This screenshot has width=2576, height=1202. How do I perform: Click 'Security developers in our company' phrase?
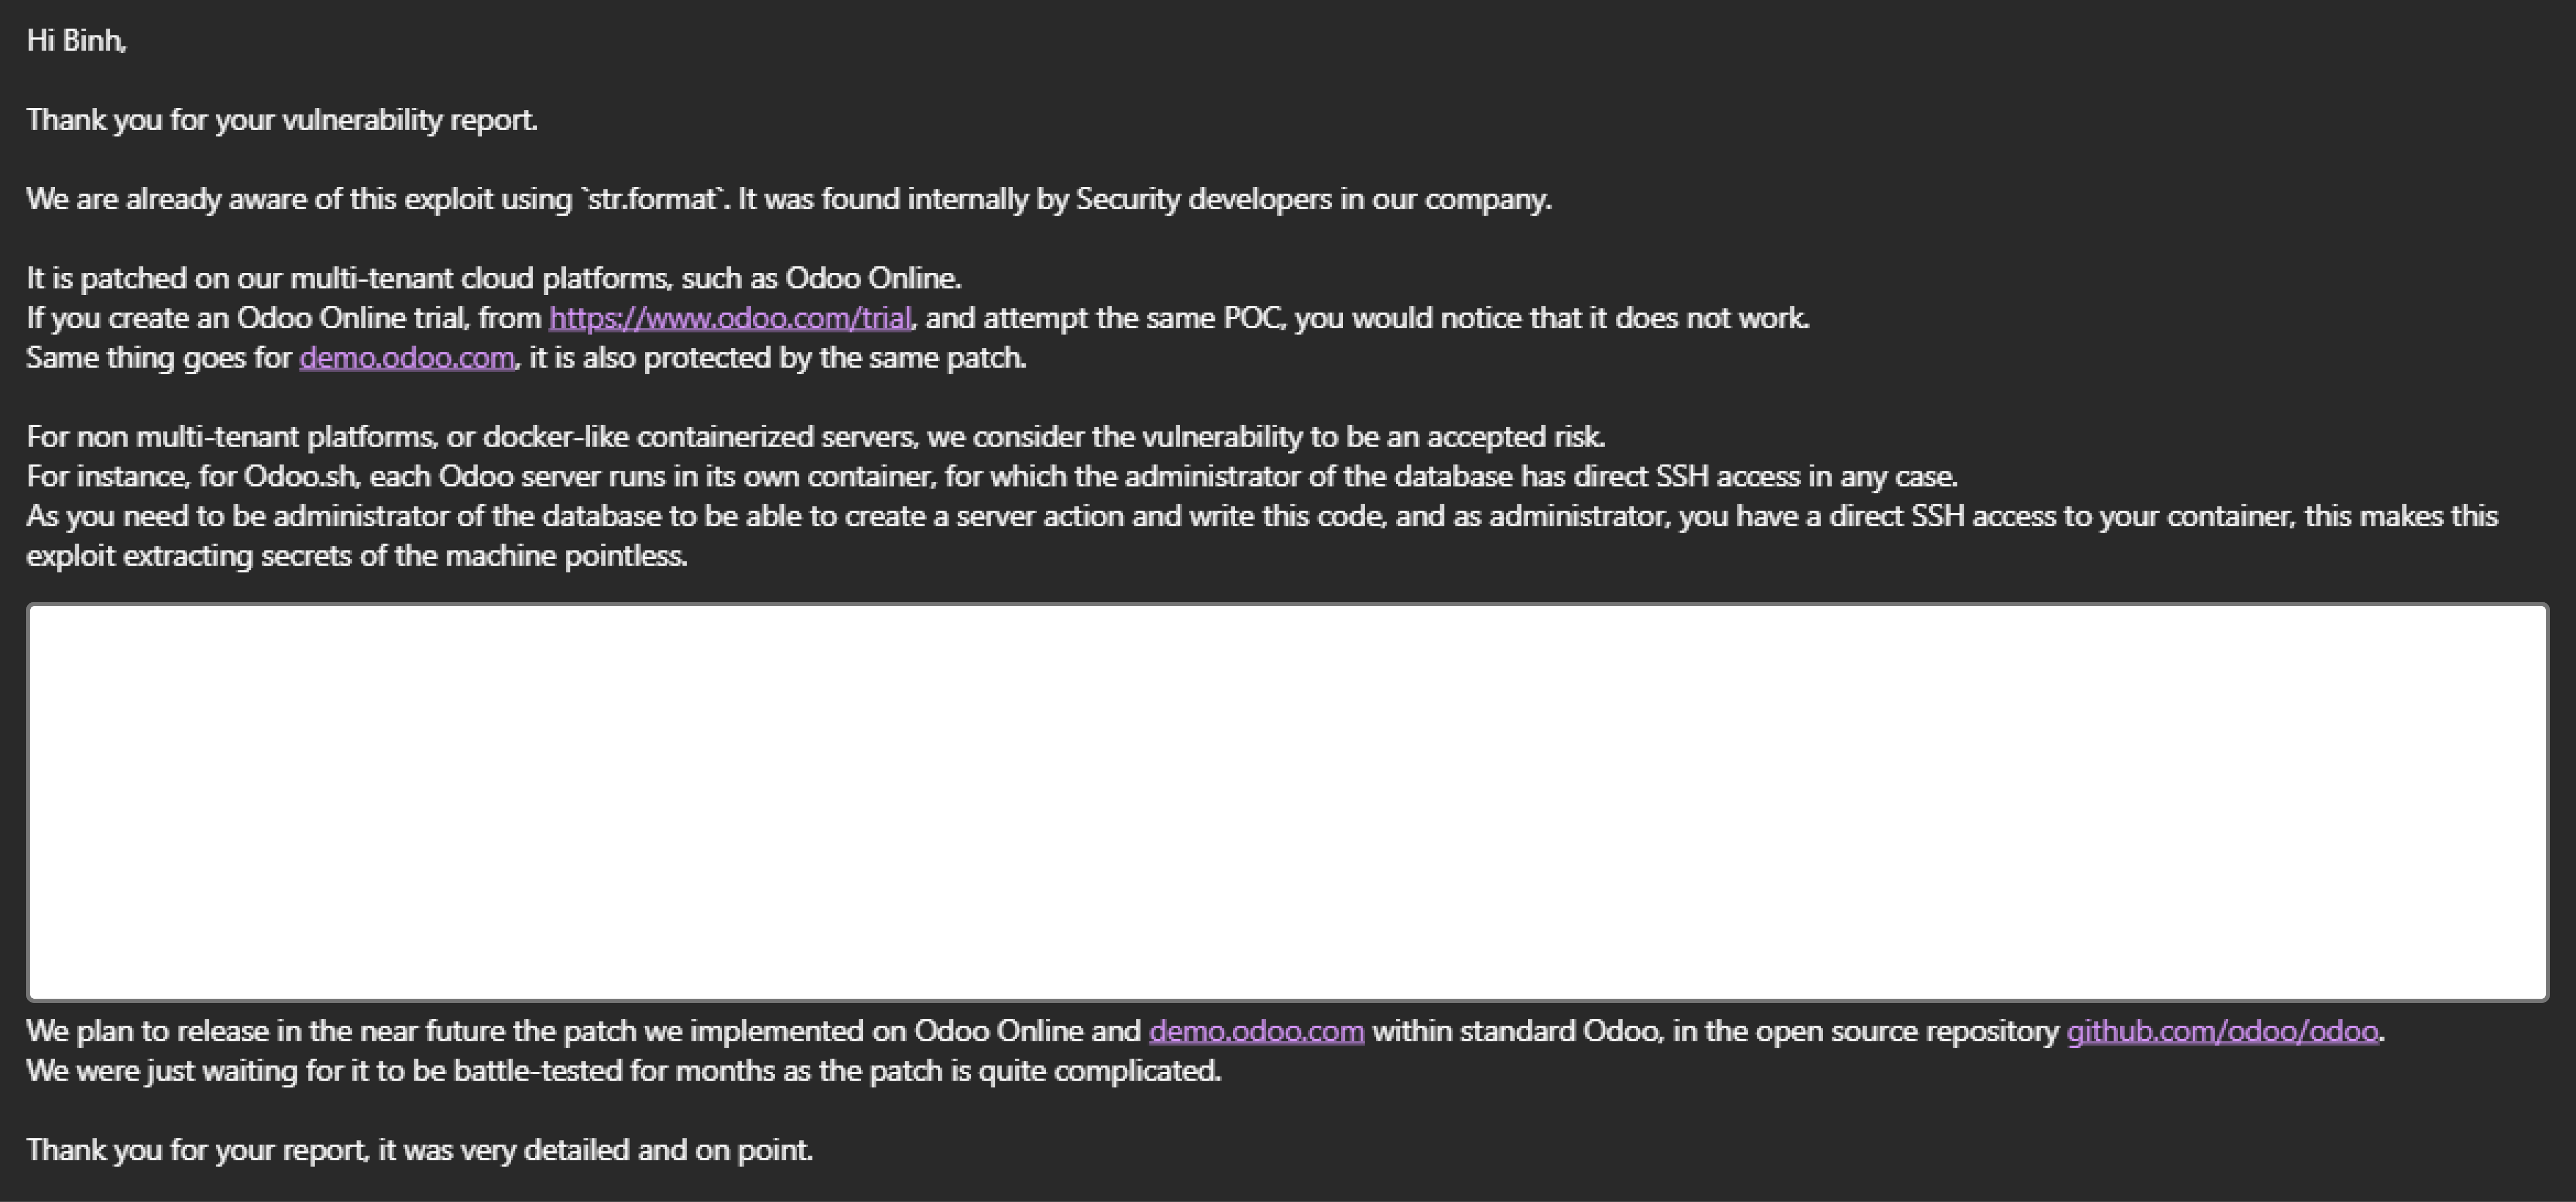(x=1313, y=199)
